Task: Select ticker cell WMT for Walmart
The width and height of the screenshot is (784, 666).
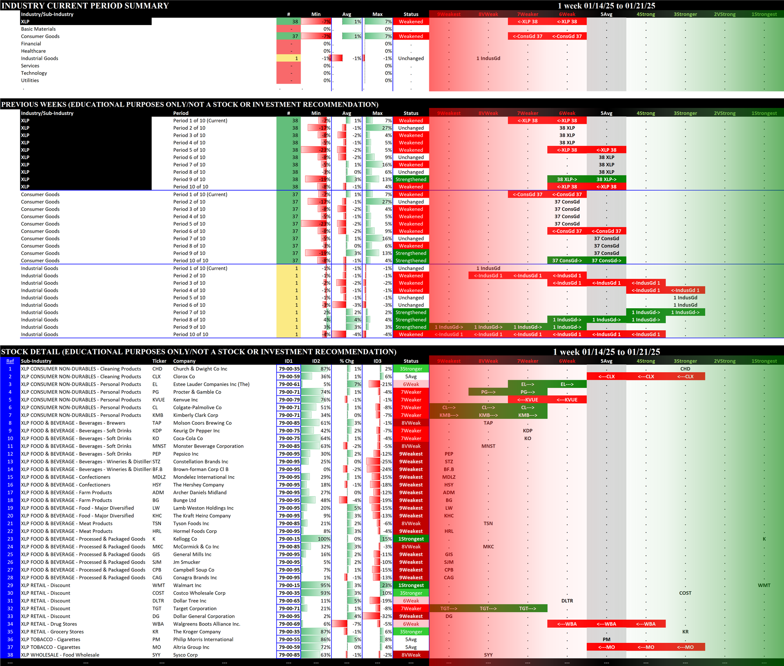Action: click(158, 585)
